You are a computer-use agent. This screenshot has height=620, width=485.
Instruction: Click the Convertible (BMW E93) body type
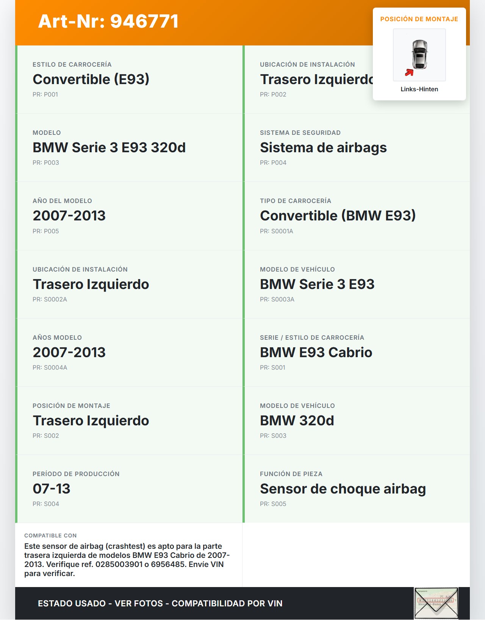pos(338,216)
